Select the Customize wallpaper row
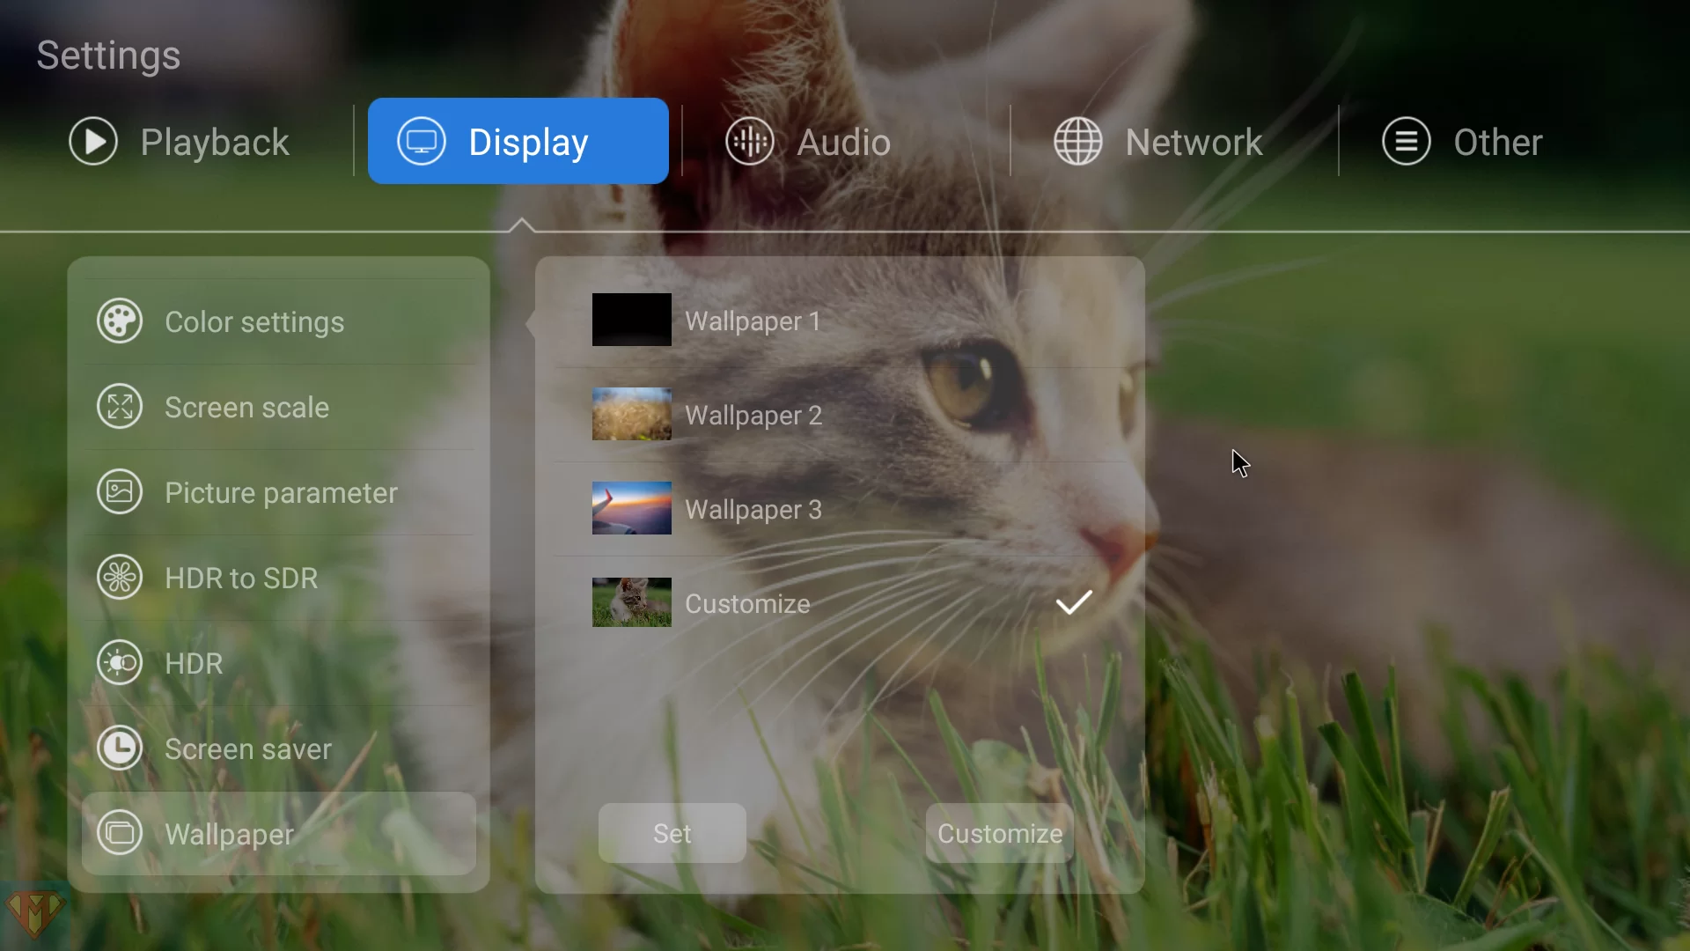This screenshot has width=1690, height=951. click(x=841, y=603)
